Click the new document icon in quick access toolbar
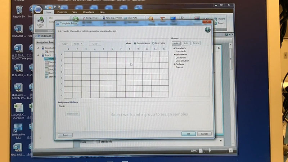The image size is (288, 162). [46, 7]
